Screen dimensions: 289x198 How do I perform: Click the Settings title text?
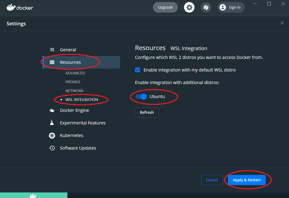[x=16, y=24]
